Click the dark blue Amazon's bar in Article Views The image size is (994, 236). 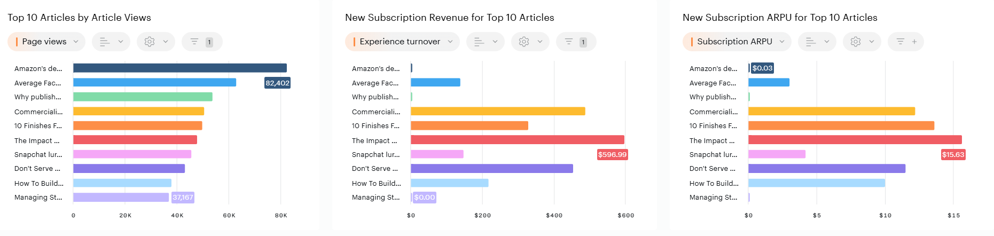tap(179, 68)
